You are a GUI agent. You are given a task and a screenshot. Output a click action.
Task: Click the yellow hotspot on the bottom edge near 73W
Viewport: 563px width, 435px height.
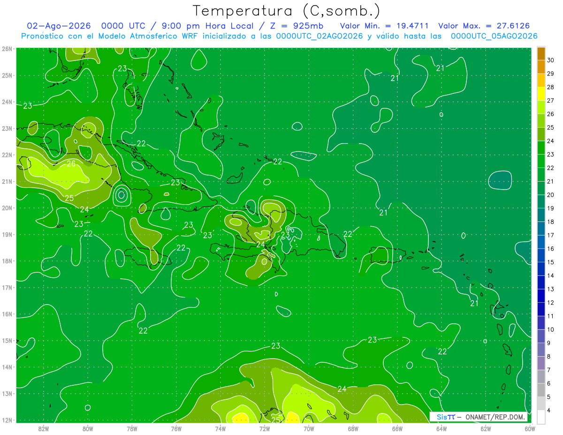(241, 418)
